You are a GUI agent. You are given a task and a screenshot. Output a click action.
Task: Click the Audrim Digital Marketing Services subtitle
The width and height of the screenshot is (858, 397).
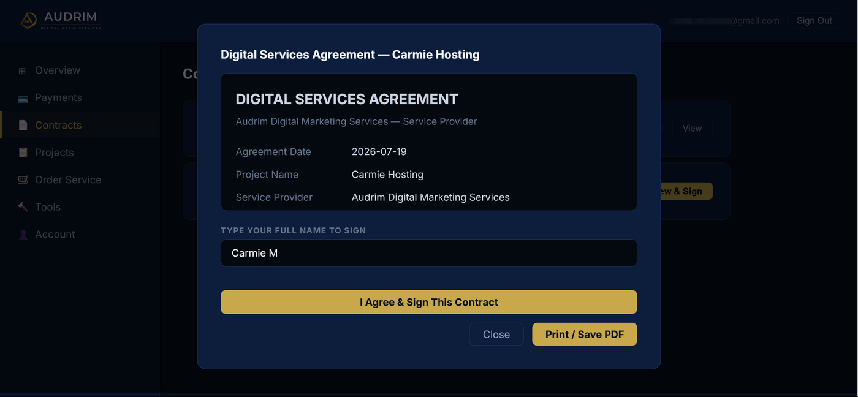pyautogui.click(x=357, y=121)
